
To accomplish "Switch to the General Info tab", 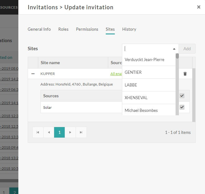I will (x=39, y=29).
